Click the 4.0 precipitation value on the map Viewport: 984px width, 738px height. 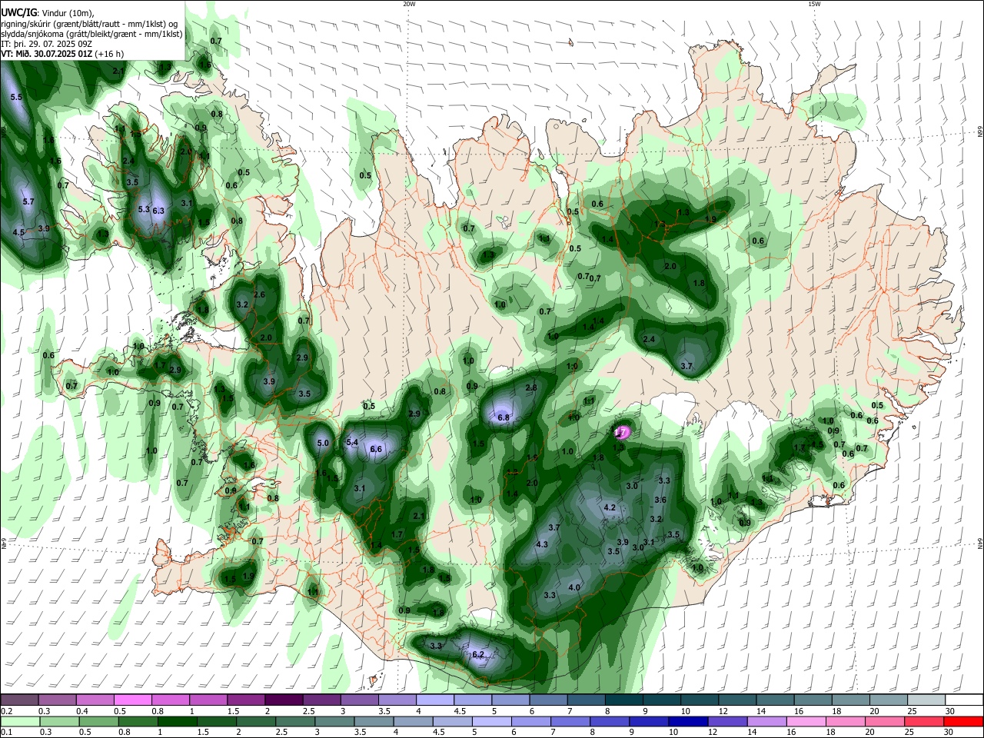(574, 587)
